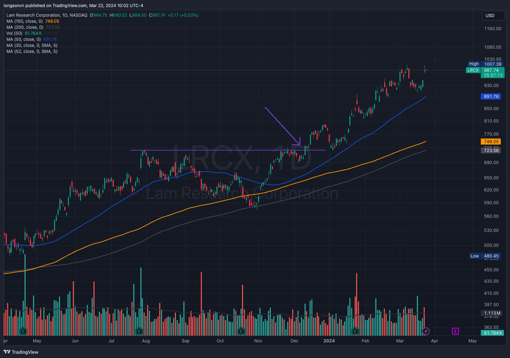
Task: Click the earnings E marker near late April 2023
Action: pos(23,331)
